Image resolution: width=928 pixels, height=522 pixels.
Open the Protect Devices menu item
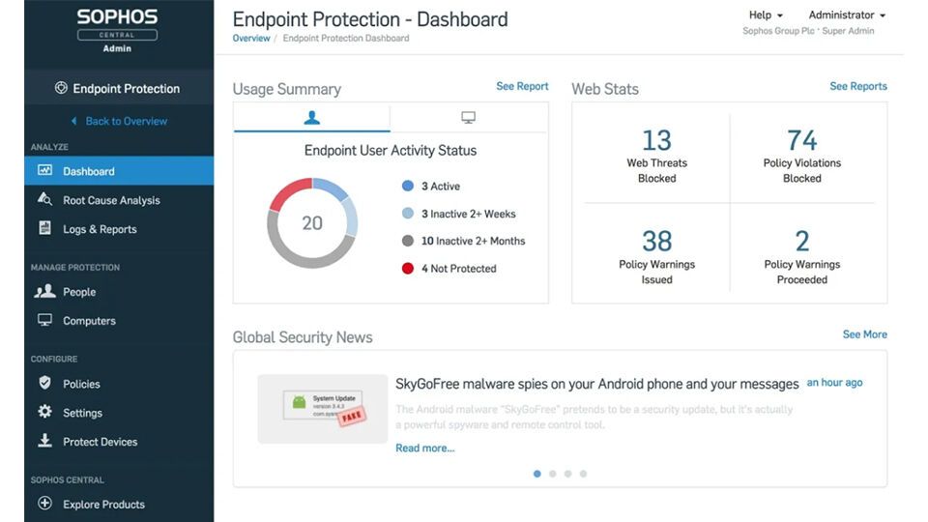tap(119, 442)
